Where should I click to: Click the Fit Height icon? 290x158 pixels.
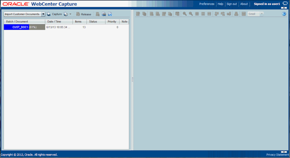click(203, 14)
